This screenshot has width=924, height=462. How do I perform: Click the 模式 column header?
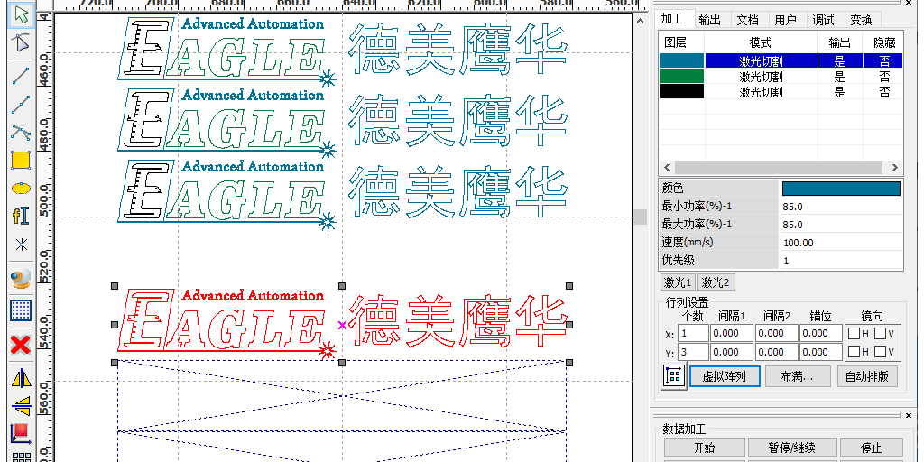(761, 42)
